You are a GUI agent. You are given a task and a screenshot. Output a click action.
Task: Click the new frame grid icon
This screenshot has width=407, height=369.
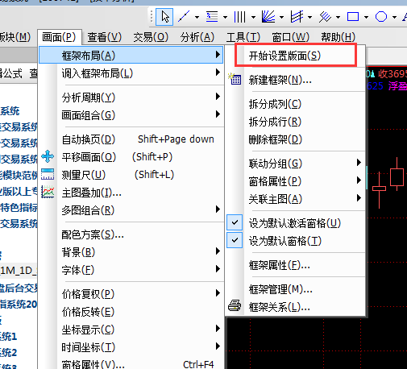pyautogui.click(x=235, y=79)
